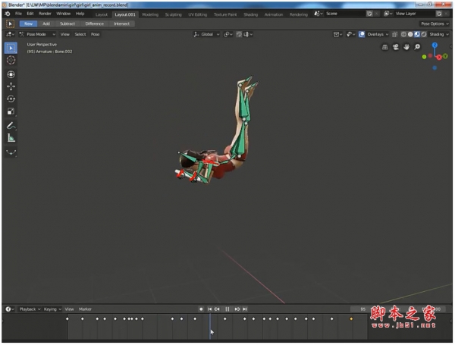Activate the Move tool
455x345 pixels.
point(11,86)
